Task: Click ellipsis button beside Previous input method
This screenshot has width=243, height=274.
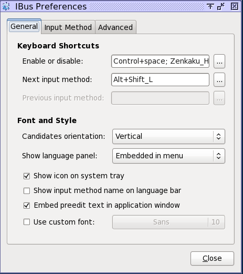Action: [219, 98]
